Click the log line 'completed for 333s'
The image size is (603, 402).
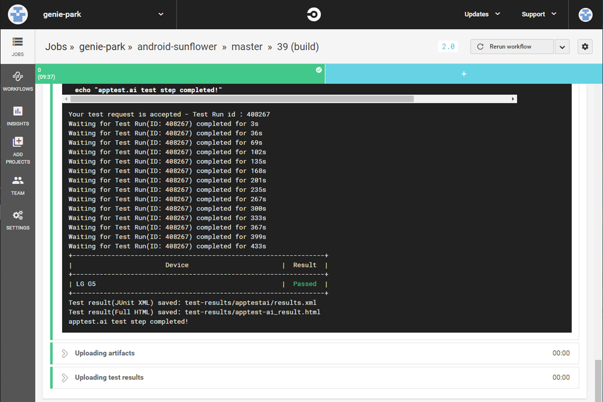(x=167, y=218)
